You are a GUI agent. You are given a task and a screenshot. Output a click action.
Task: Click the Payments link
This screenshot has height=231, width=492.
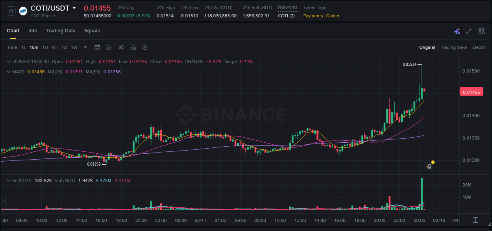[313, 16]
